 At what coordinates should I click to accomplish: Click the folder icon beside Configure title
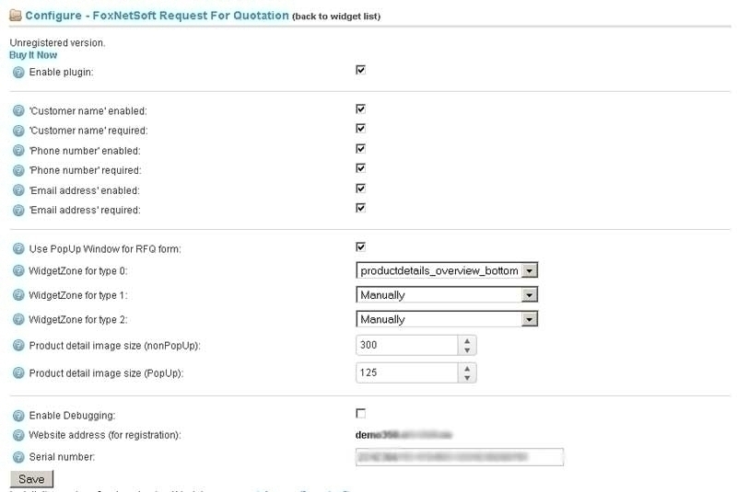tap(16, 16)
